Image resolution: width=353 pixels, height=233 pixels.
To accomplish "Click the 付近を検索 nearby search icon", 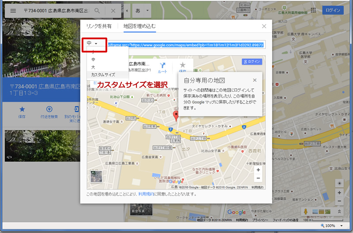I will coord(49,109).
